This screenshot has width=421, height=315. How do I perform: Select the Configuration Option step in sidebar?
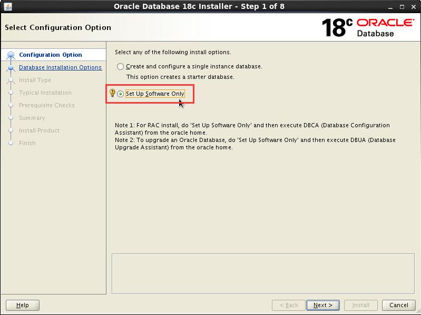[51, 55]
